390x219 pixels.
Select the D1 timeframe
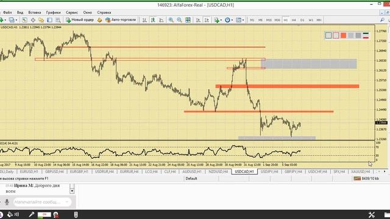[302, 20]
